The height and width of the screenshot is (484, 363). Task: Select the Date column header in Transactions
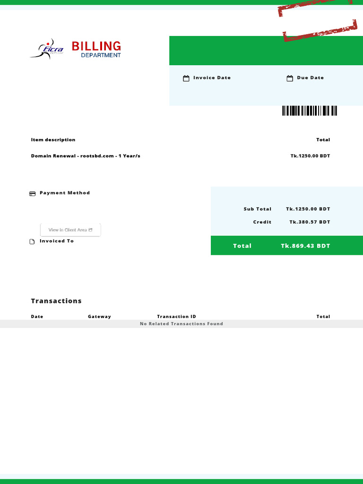pyautogui.click(x=37, y=317)
